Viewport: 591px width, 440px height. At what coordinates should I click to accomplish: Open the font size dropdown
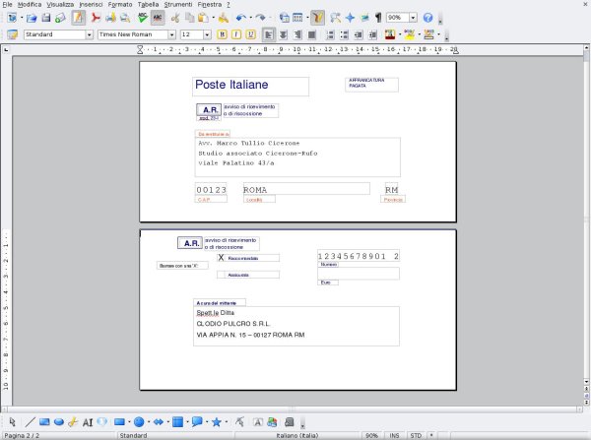pyautogui.click(x=207, y=34)
